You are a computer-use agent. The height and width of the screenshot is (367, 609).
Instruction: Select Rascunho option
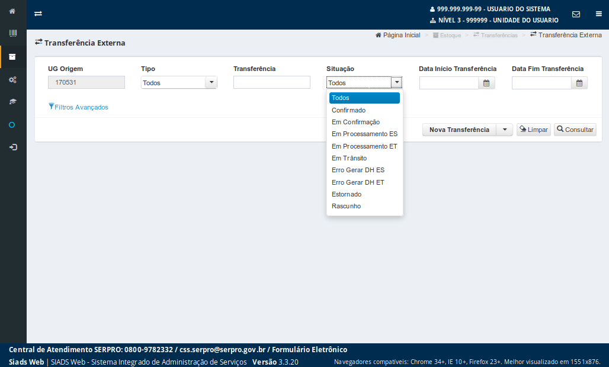click(x=364, y=207)
